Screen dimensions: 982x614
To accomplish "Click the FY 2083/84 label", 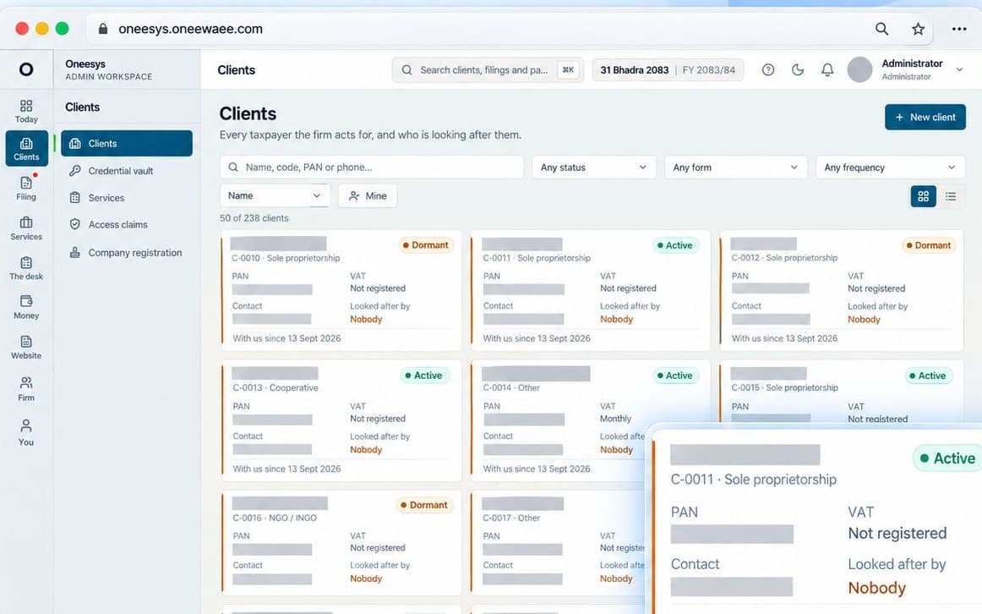I will [708, 70].
